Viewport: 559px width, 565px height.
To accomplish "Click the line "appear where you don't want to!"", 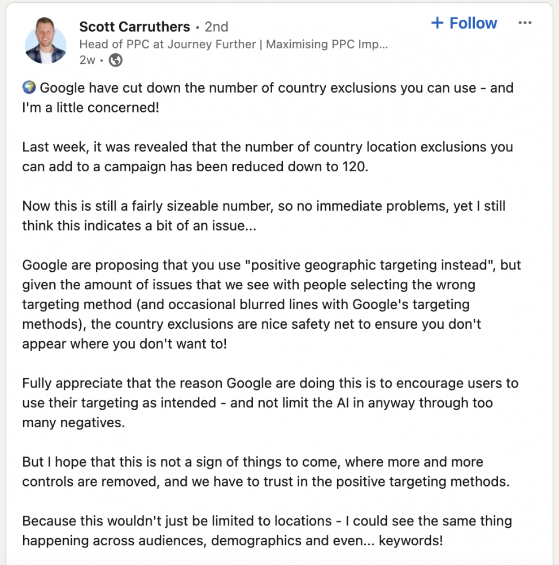I will click(125, 344).
